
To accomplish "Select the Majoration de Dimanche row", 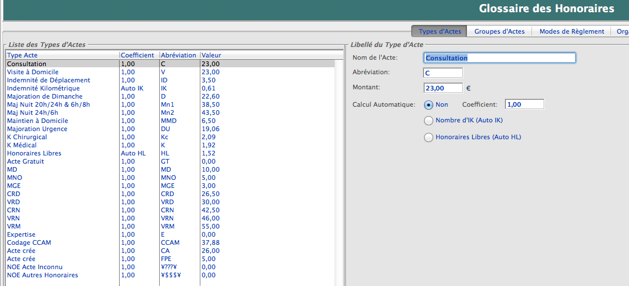I will [171, 96].
